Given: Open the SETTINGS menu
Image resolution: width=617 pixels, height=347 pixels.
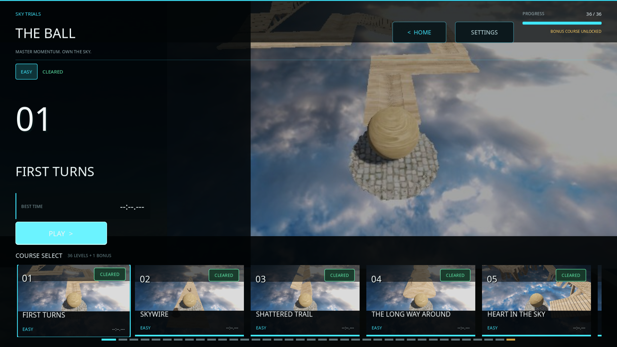Looking at the screenshot, I should 484,32.
